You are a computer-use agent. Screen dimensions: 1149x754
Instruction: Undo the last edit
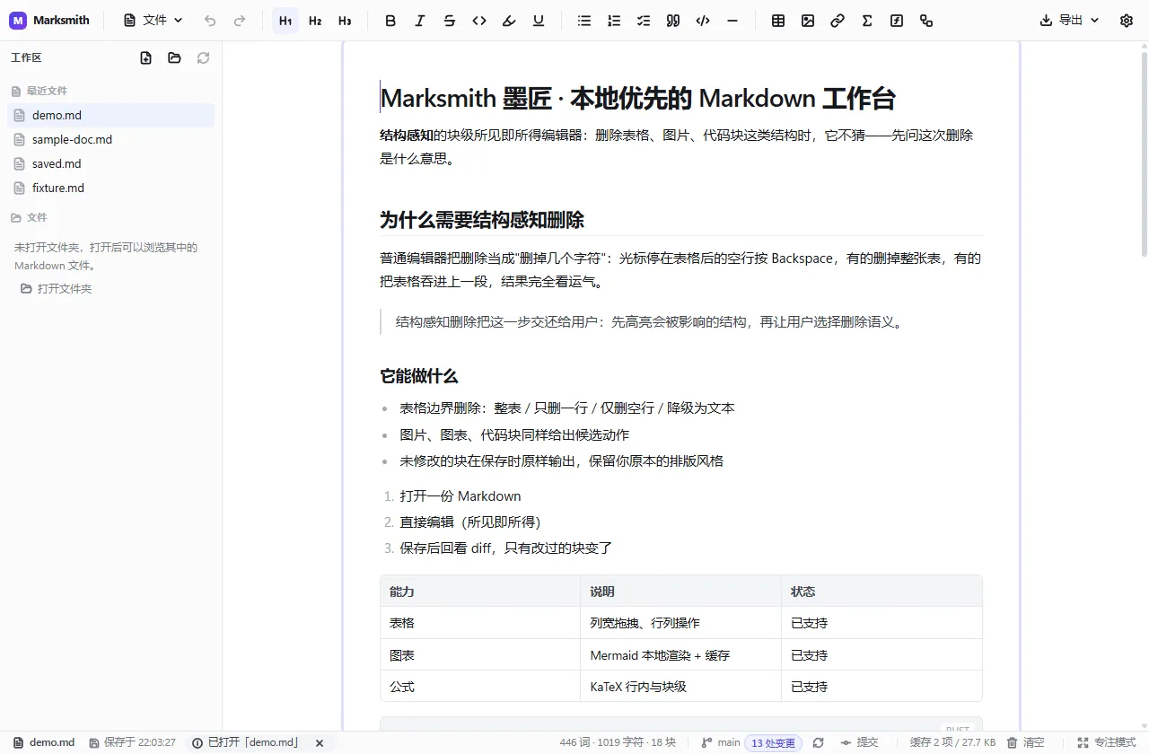pos(210,21)
